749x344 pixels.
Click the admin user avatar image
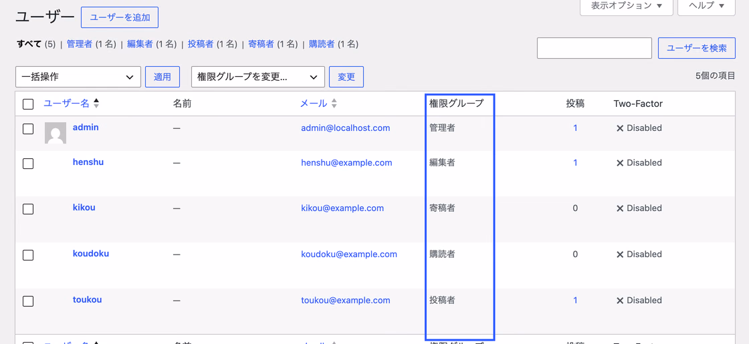[x=56, y=133]
